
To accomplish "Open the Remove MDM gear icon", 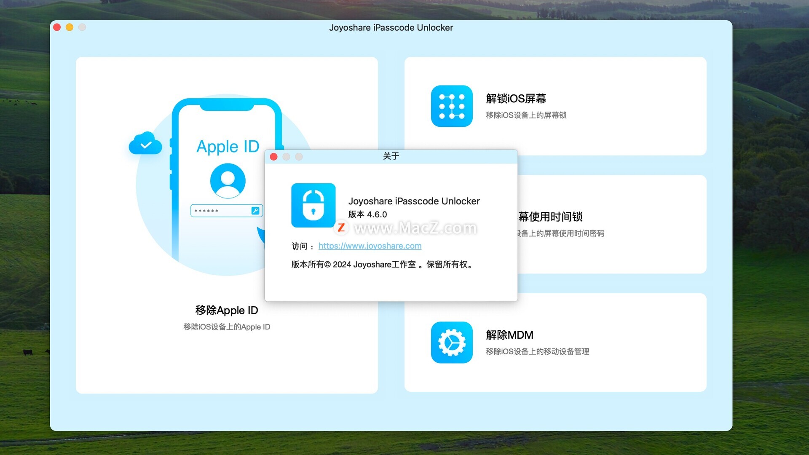I will (452, 343).
